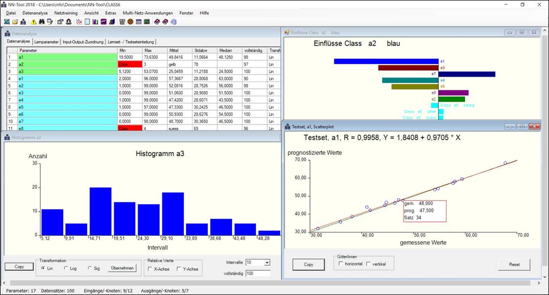Open the Input-Output-Zuordnung tab

(83, 42)
